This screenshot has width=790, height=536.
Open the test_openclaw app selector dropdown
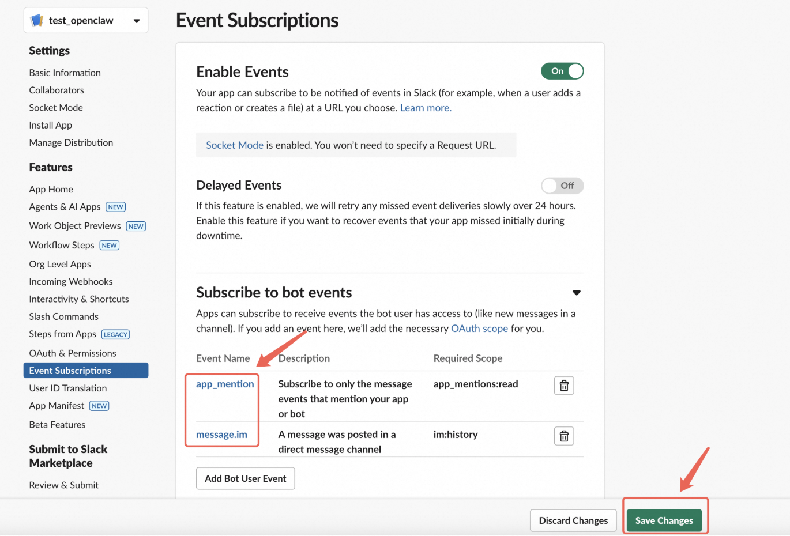pos(86,21)
